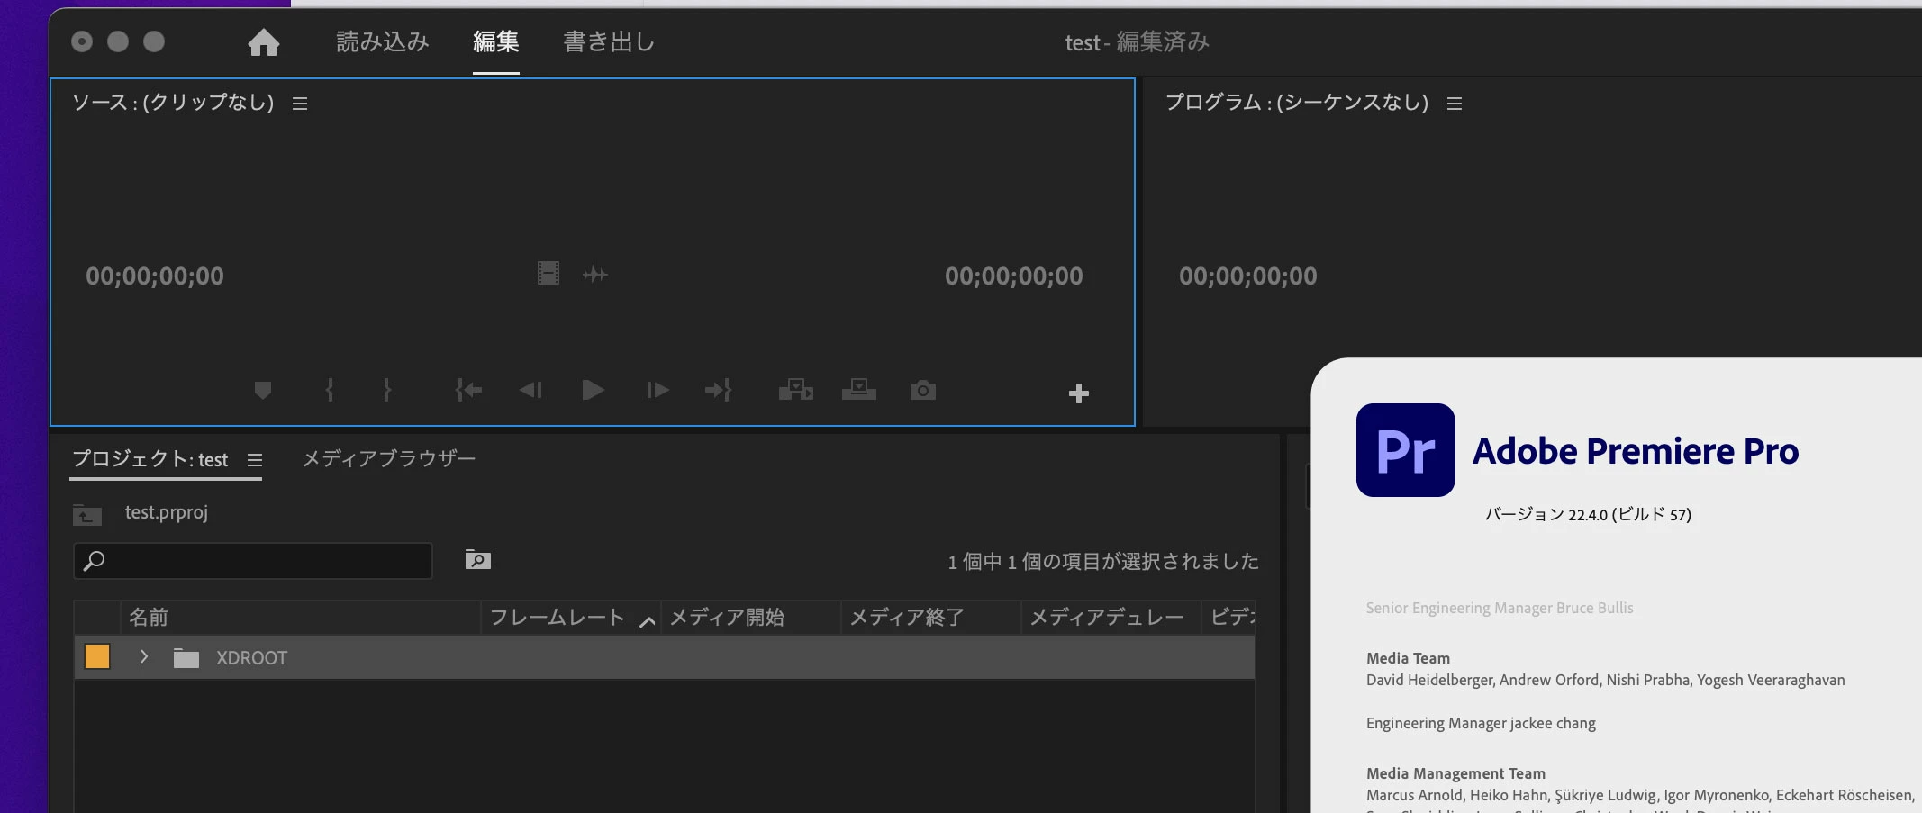Switch to the 読み込み workspace tab

click(x=382, y=41)
